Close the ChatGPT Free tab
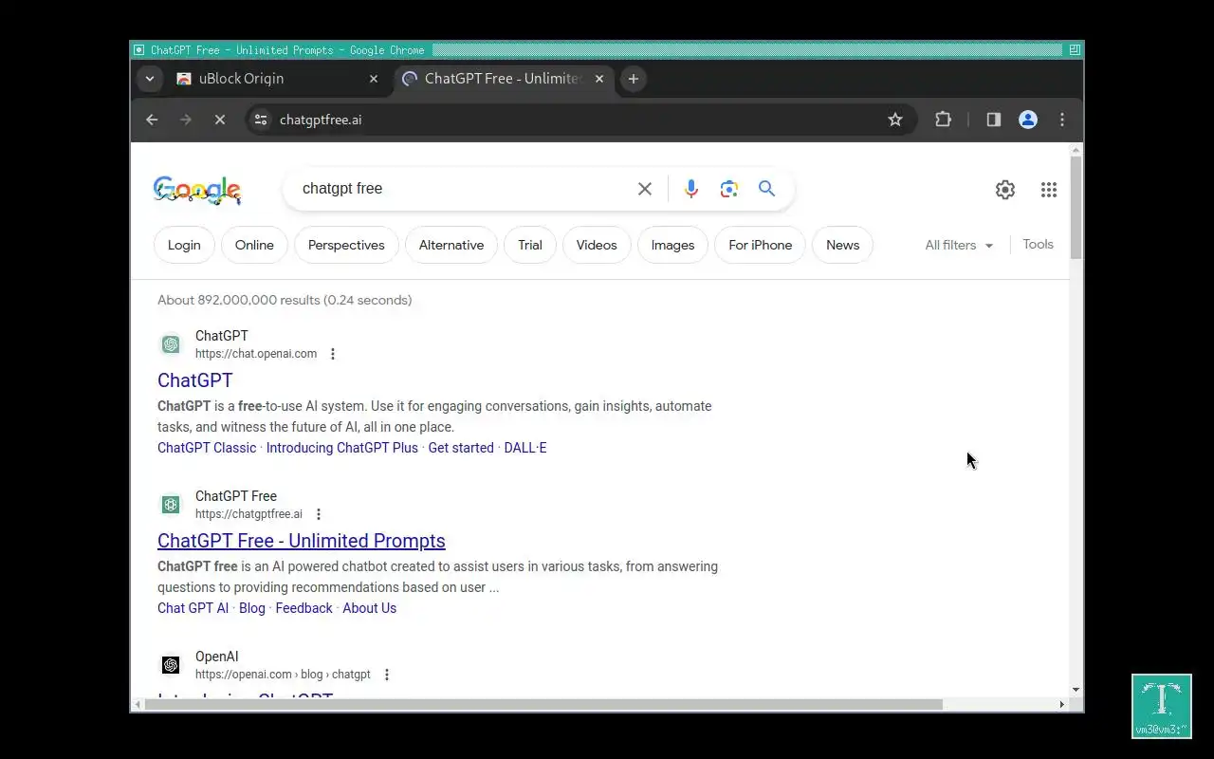 pos(599,79)
